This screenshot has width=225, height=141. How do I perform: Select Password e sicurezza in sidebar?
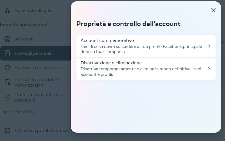click(x=37, y=68)
